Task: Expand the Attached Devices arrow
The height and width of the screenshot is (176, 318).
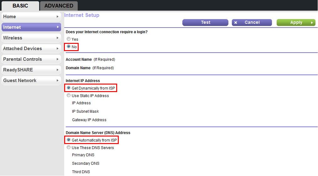Action: 58,49
